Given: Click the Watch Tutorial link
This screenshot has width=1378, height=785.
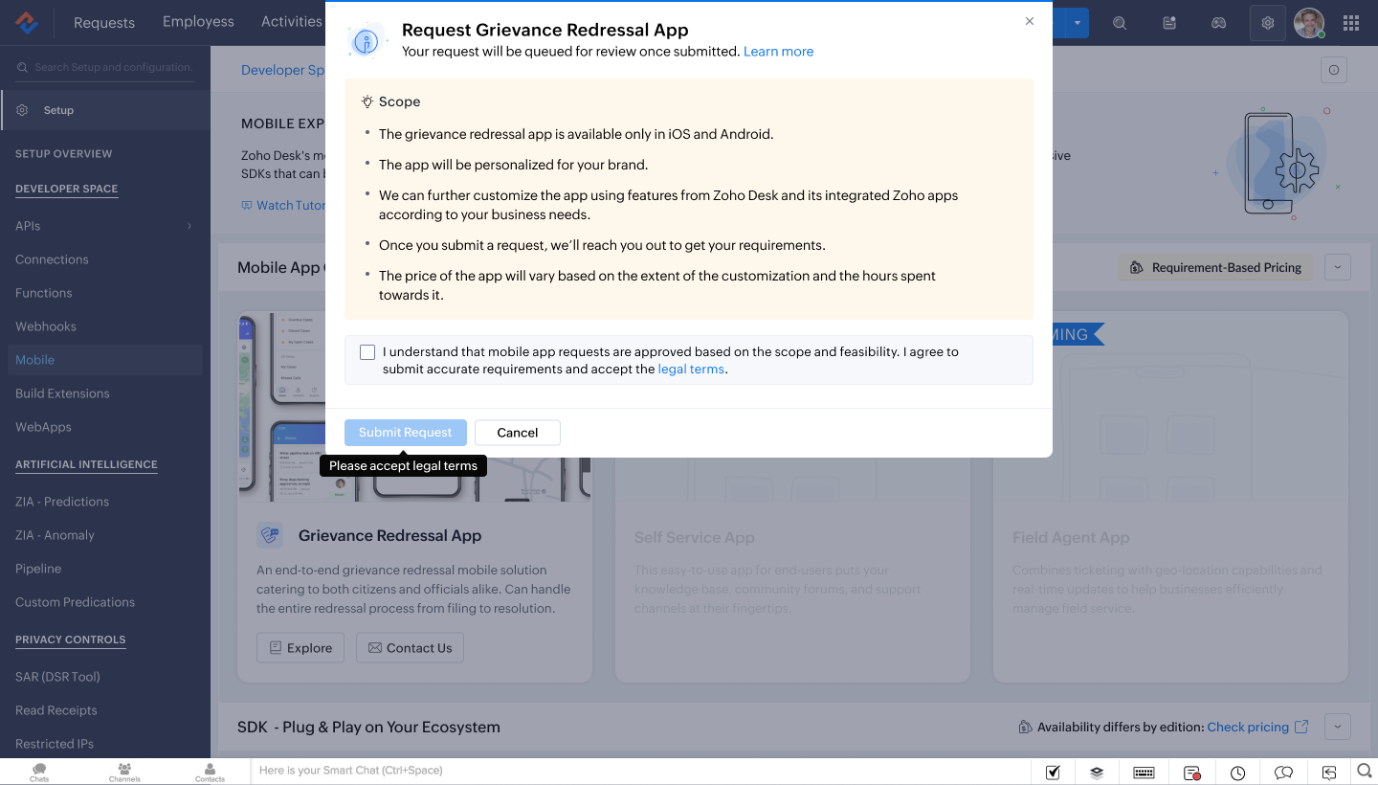Looking at the screenshot, I should click(x=284, y=205).
